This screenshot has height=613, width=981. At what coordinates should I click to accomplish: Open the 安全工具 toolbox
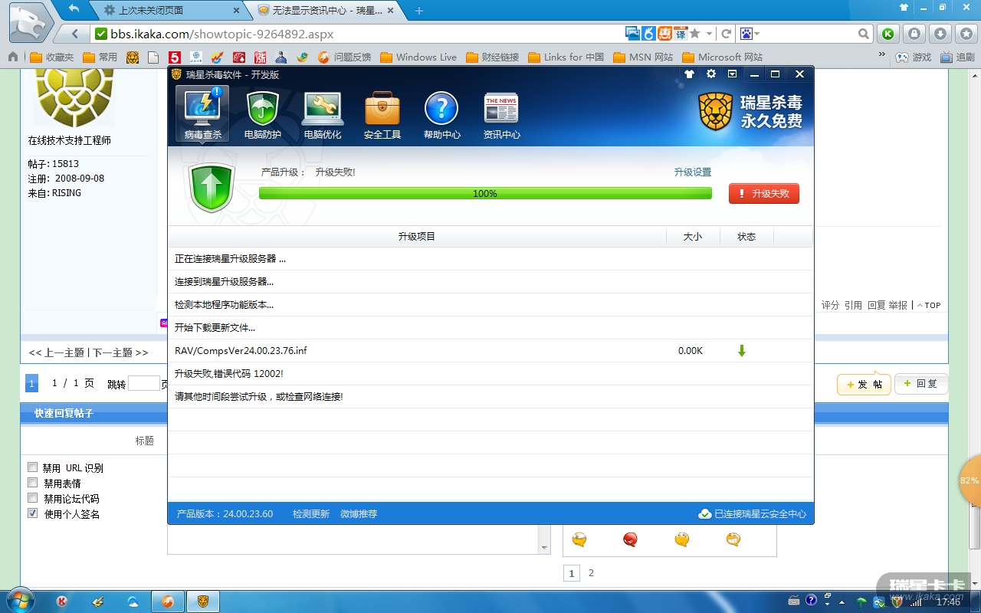(382, 113)
